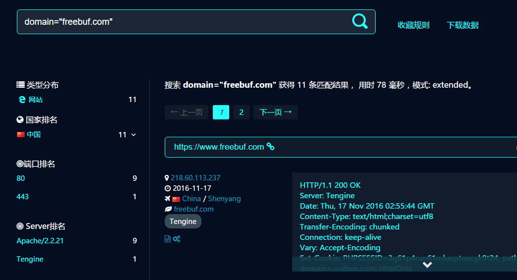Click the Date: Thu, 17 Nov 2016 line
This screenshot has width=517, height=280.
[367, 206]
